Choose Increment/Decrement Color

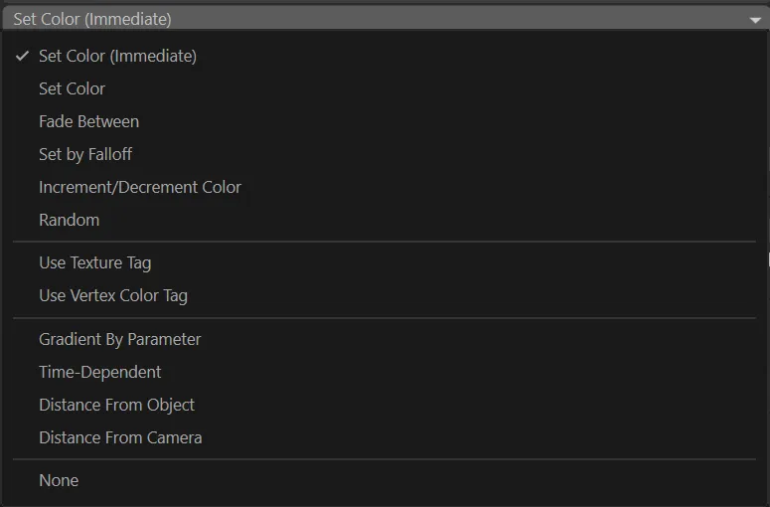140,188
